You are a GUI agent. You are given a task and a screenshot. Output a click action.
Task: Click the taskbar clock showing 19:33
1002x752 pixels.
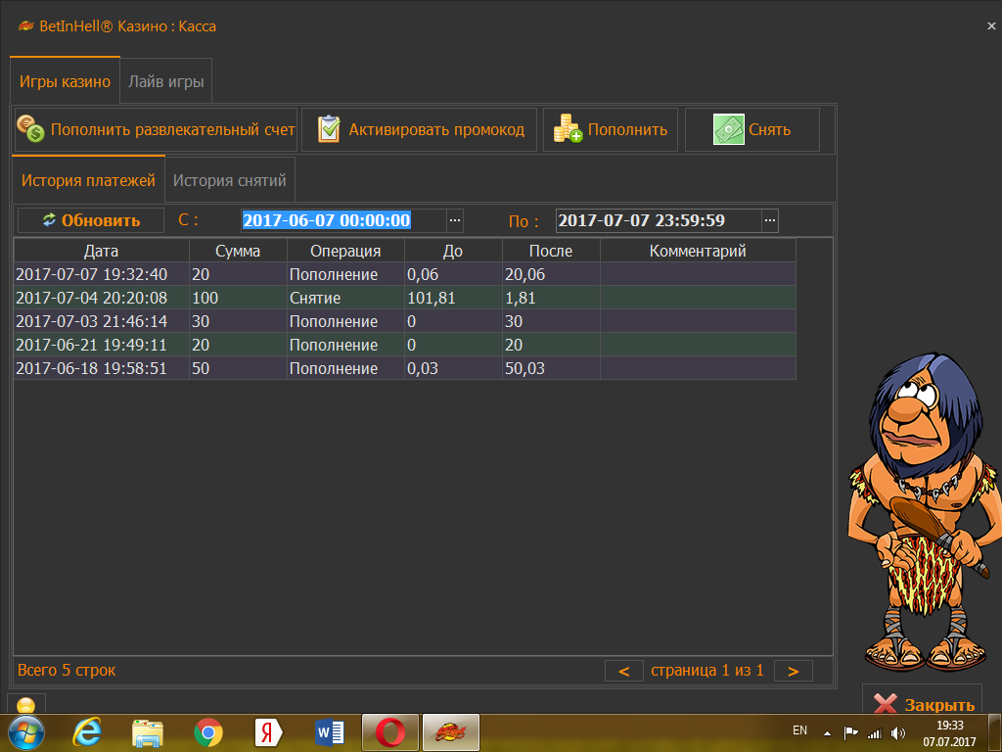point(949,733)
